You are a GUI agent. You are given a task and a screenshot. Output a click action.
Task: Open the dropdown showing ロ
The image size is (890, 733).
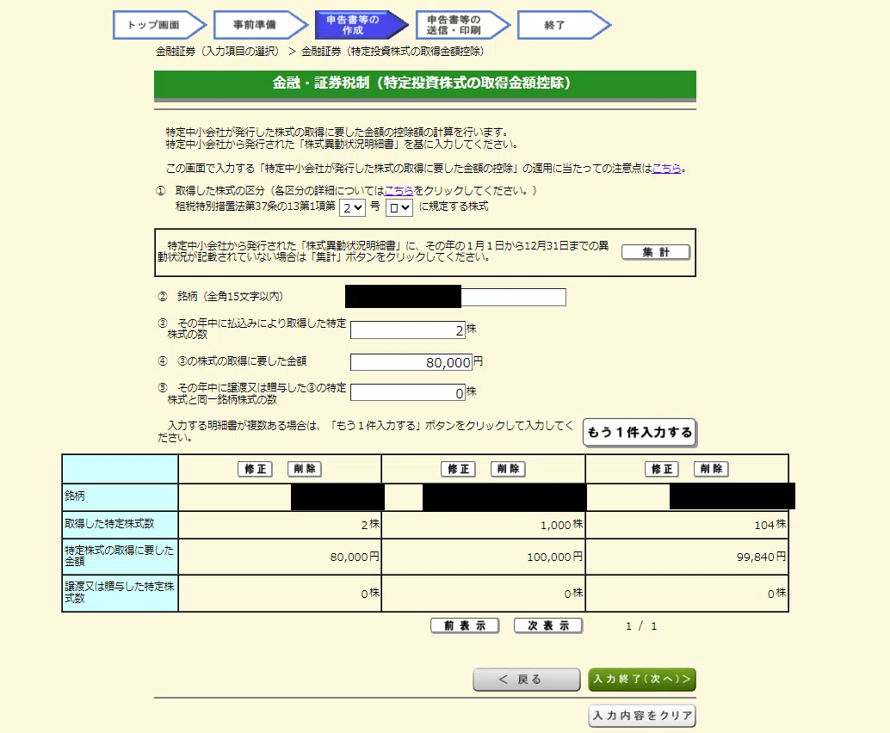(399, 207)
